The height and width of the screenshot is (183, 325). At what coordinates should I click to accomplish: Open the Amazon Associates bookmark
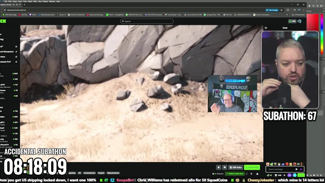pyautogui.click(x=262, y=15)
